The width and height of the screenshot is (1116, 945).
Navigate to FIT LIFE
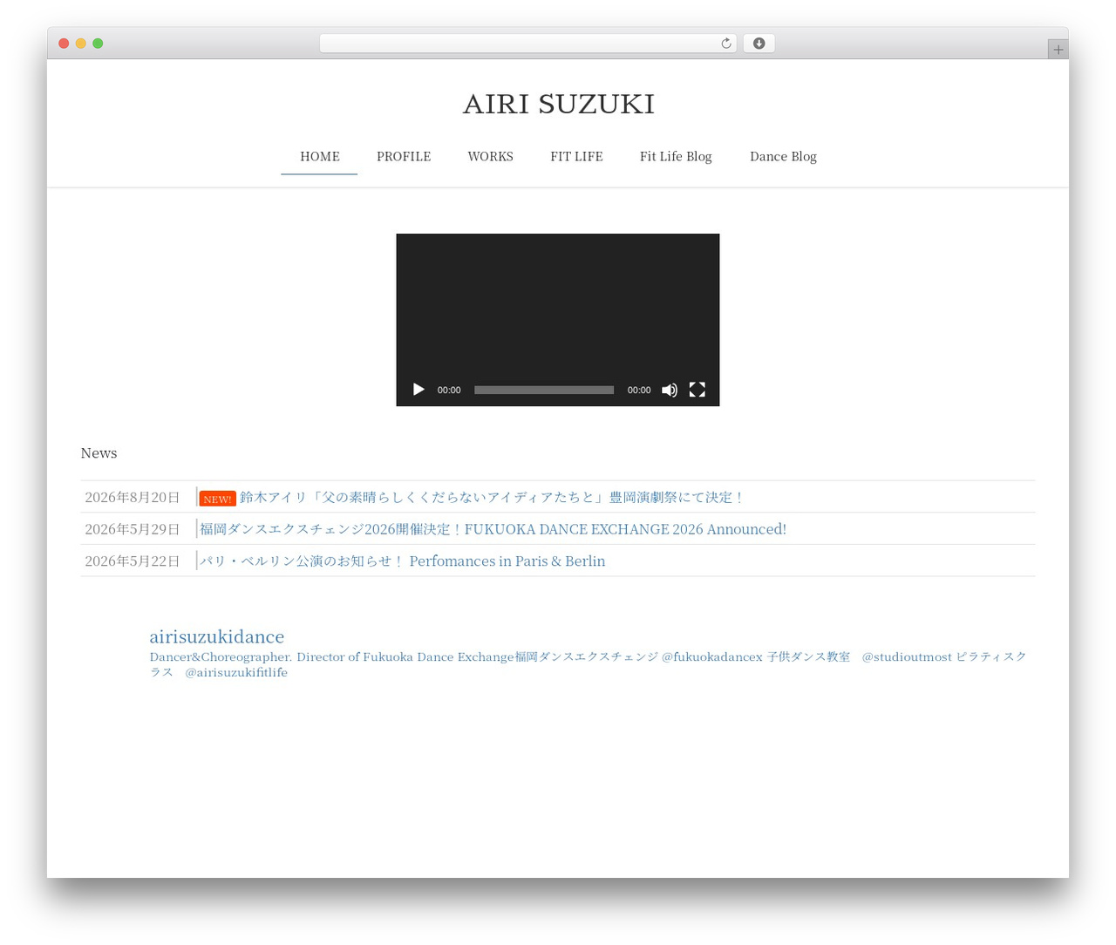(576, 157)
